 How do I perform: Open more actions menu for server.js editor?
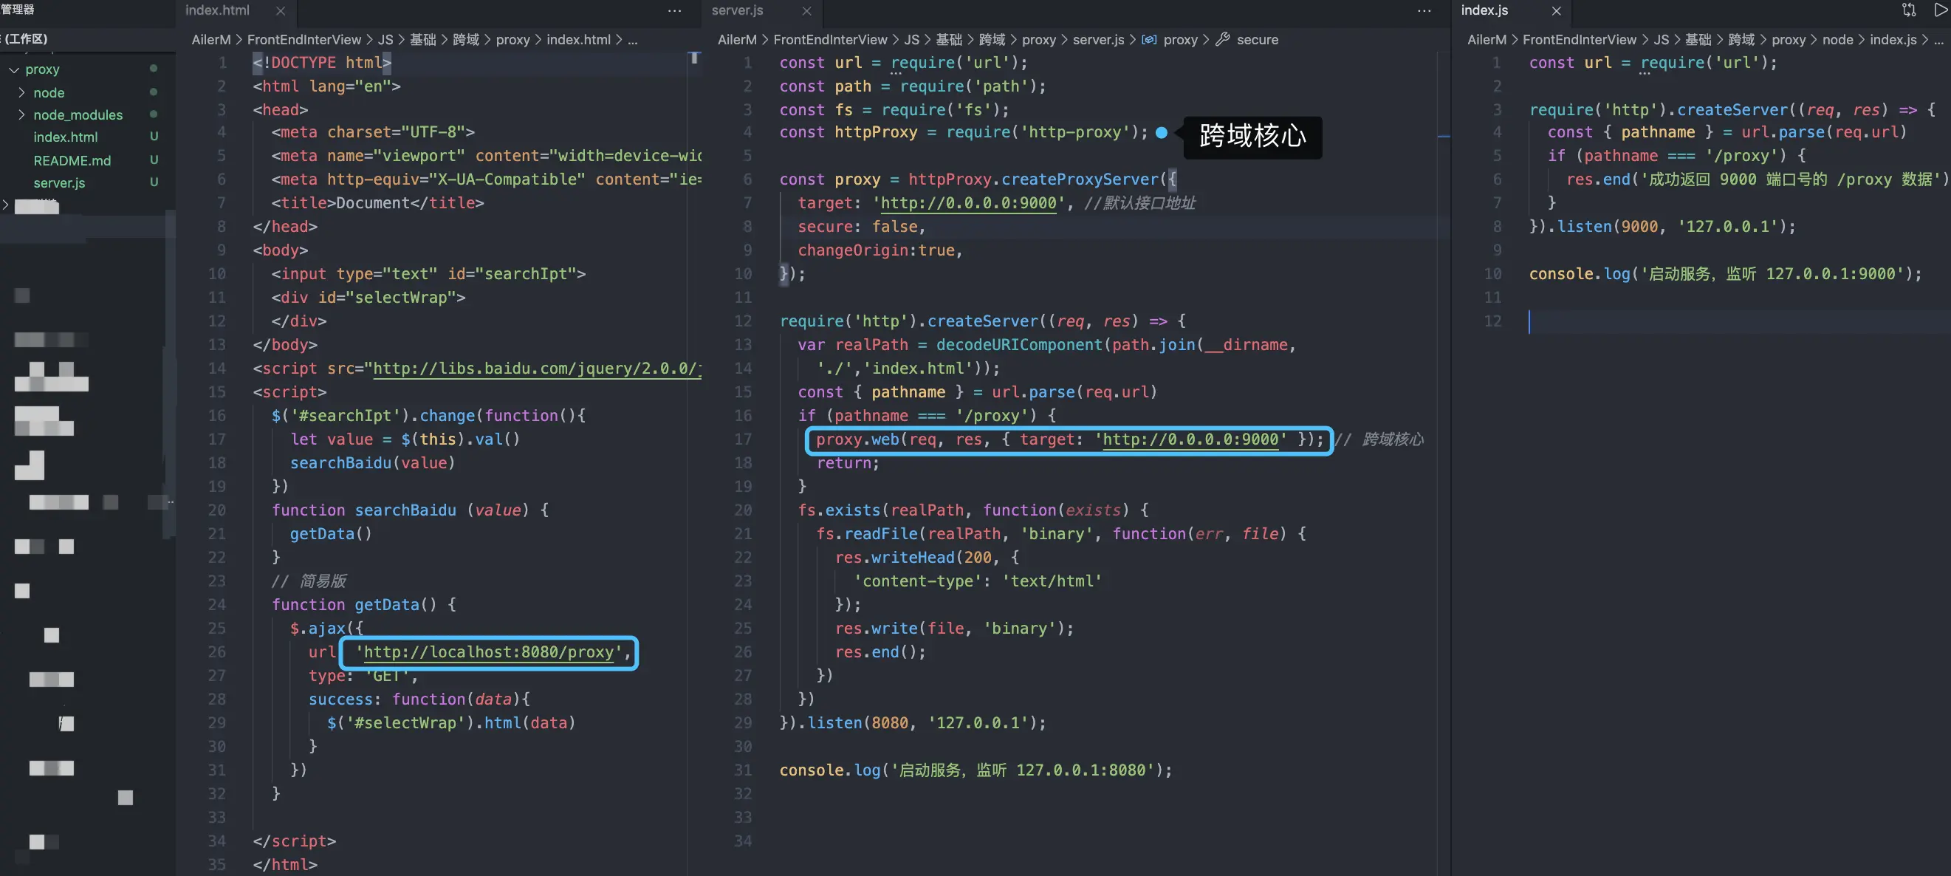coord(1424,10)
